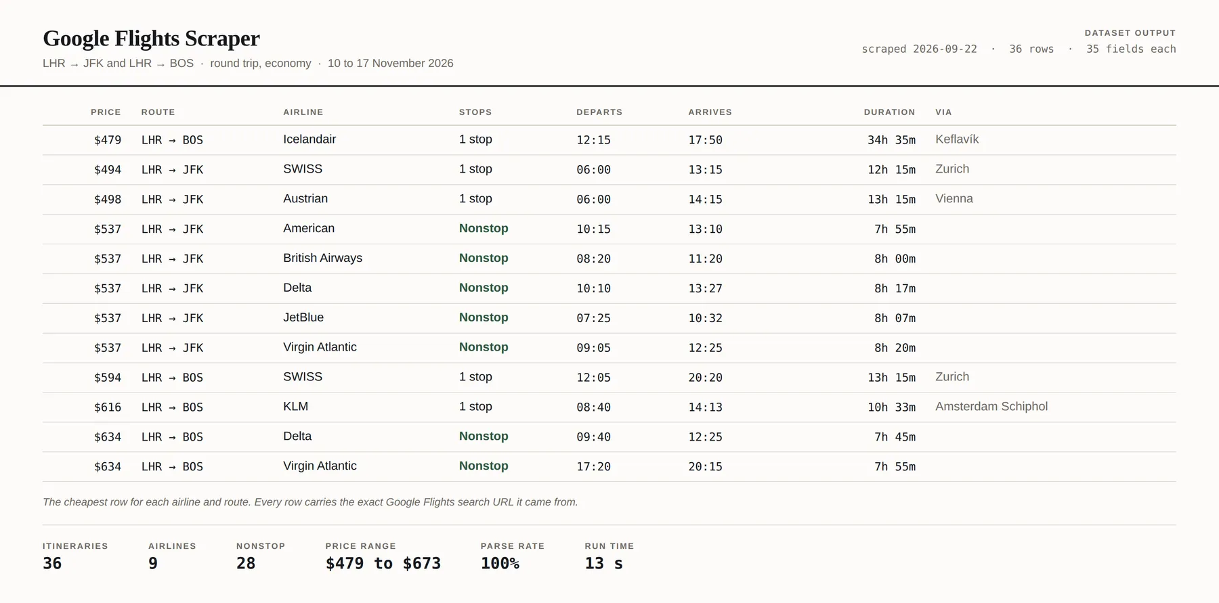Click Nonstop in the British Airways row
This screenshot has width=1219, height=603.
(x=484, y=259)
